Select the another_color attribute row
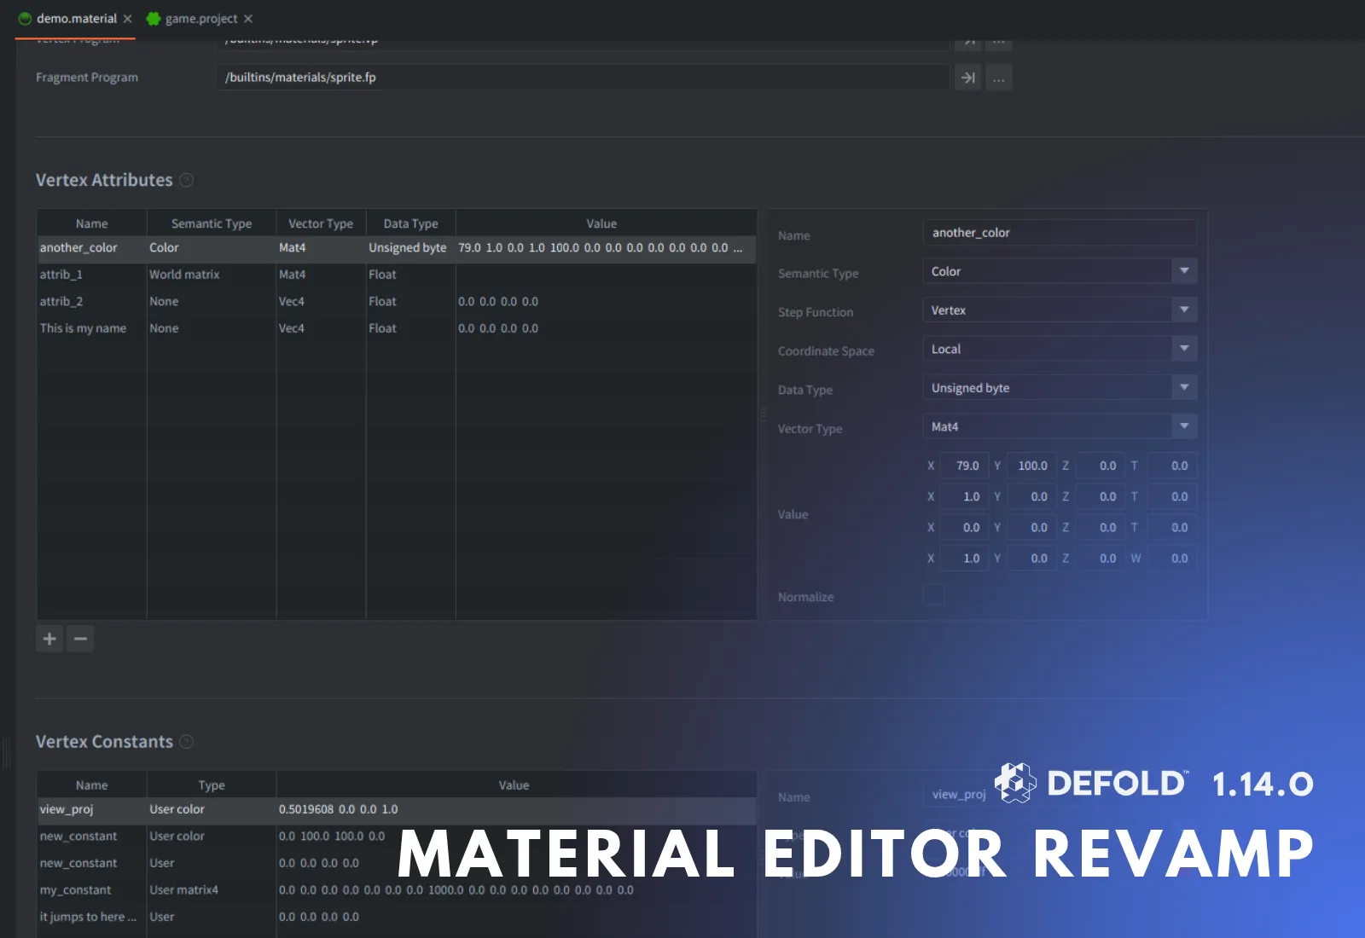 pyautogui.click(x=397, y=248)
